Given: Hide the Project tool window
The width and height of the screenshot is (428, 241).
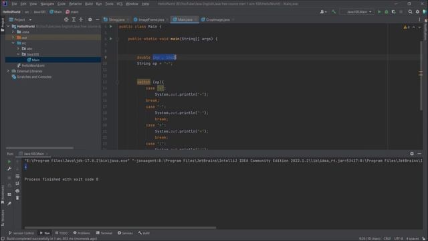Looking at the screenshot, I should click(x=98, y=19).
